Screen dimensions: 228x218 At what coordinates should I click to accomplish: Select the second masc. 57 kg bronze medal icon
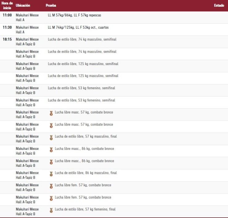(51, 125)
